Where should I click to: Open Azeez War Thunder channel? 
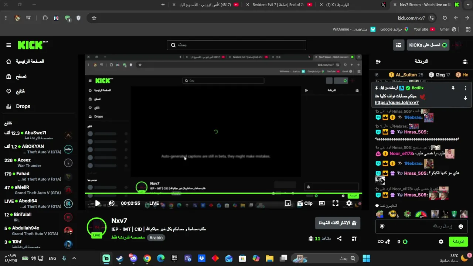point(38,163)
